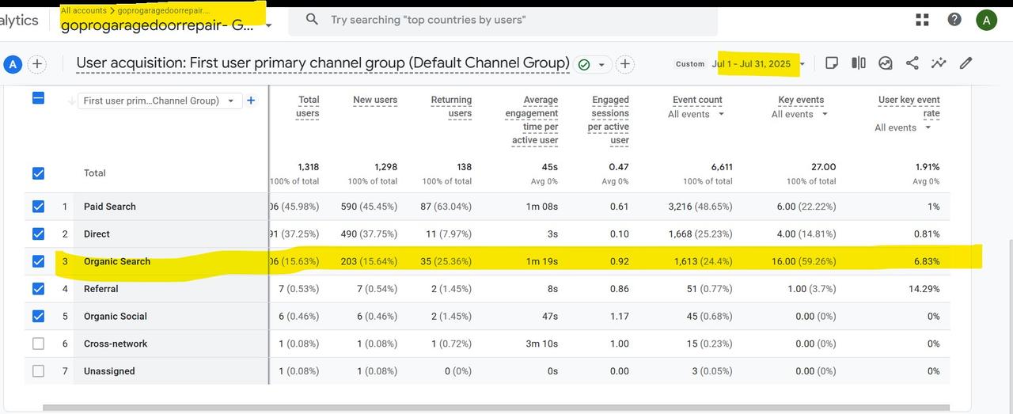The width and height of the screenshot is (1013, 414).
Task: Uncheck the Referral row checkbox
Action: [x=38, y=289]
